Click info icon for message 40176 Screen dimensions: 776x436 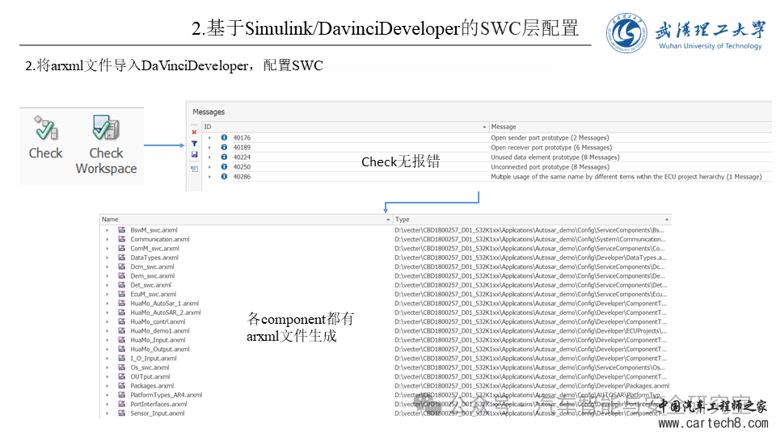224,137
